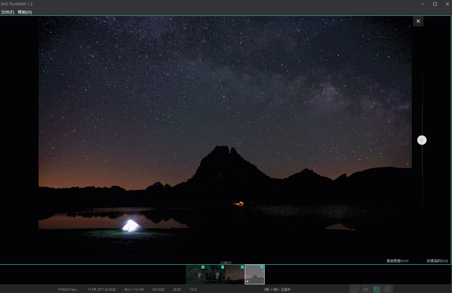Uncheck the first thumbnail's checkbox
The image size is (452, 293).
203,267
